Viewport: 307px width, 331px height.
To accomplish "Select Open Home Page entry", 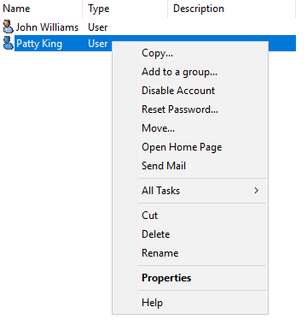I will [x=190, y=147].
